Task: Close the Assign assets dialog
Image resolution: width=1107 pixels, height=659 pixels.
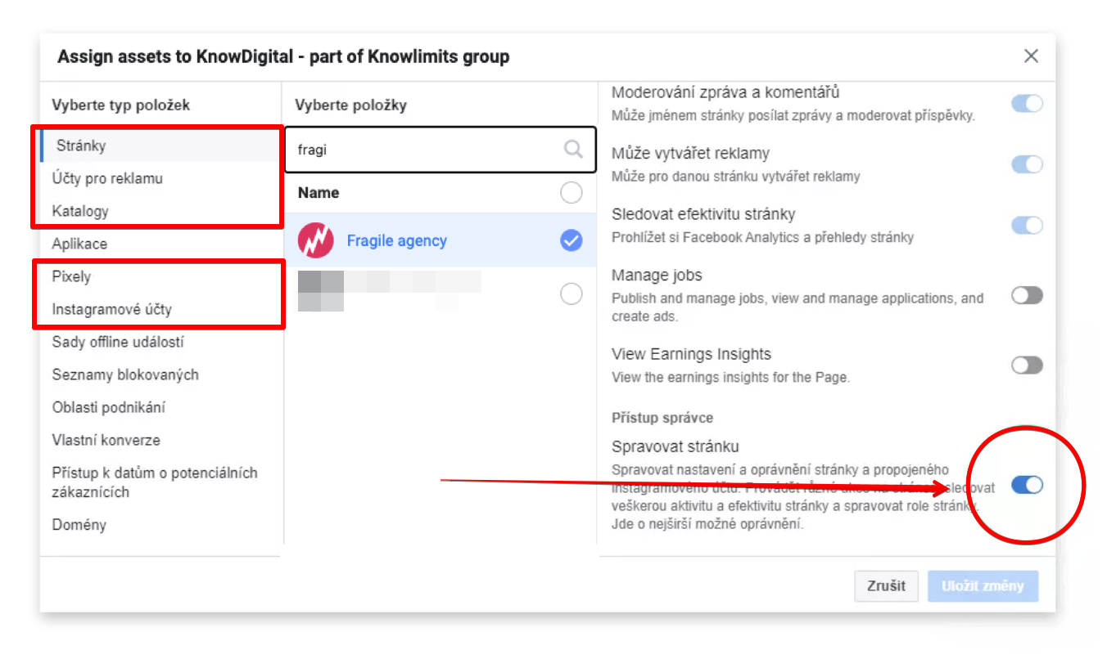Action: click(x=1031, y=56)
